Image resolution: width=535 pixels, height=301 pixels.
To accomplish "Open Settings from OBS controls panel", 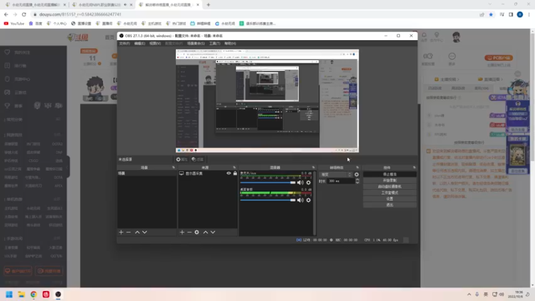I will (x=390, y=199).
